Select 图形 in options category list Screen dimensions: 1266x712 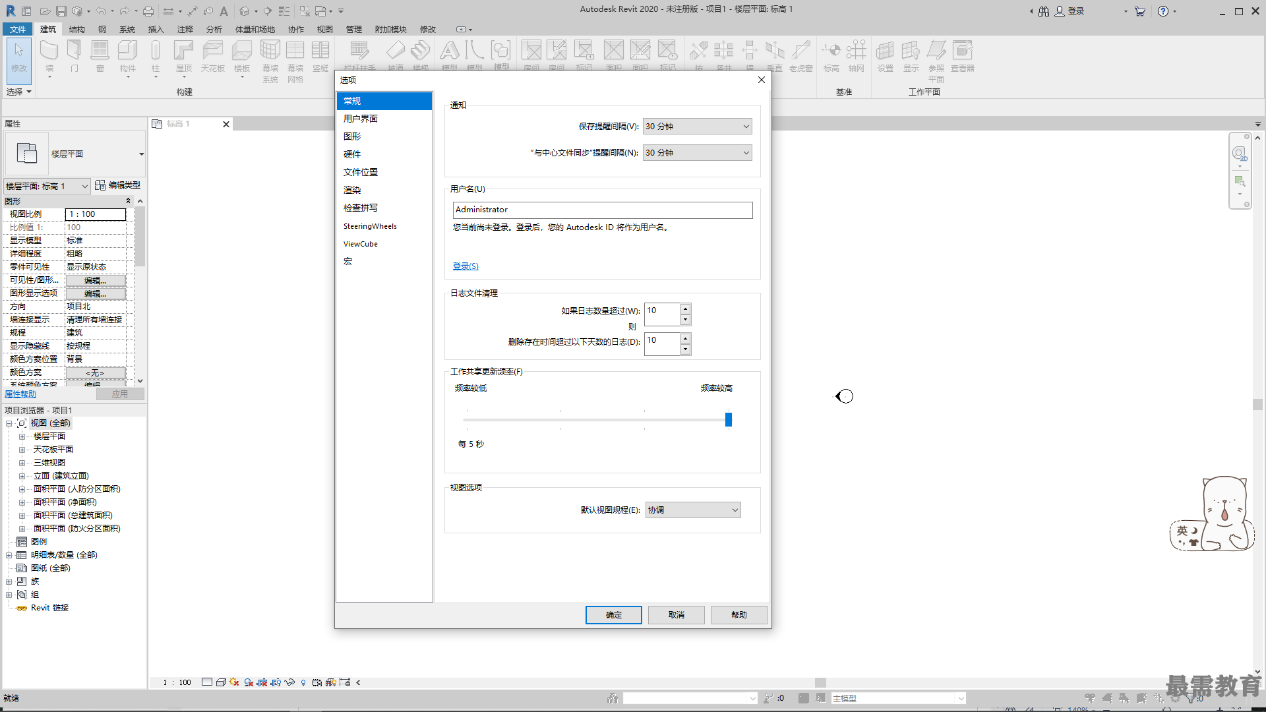click(384, 136)
